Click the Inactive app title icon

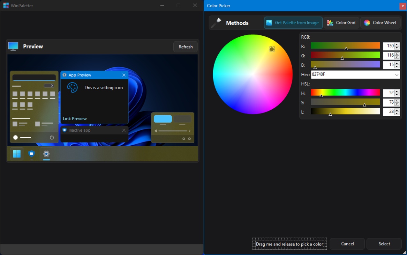[x=64, y=130]
